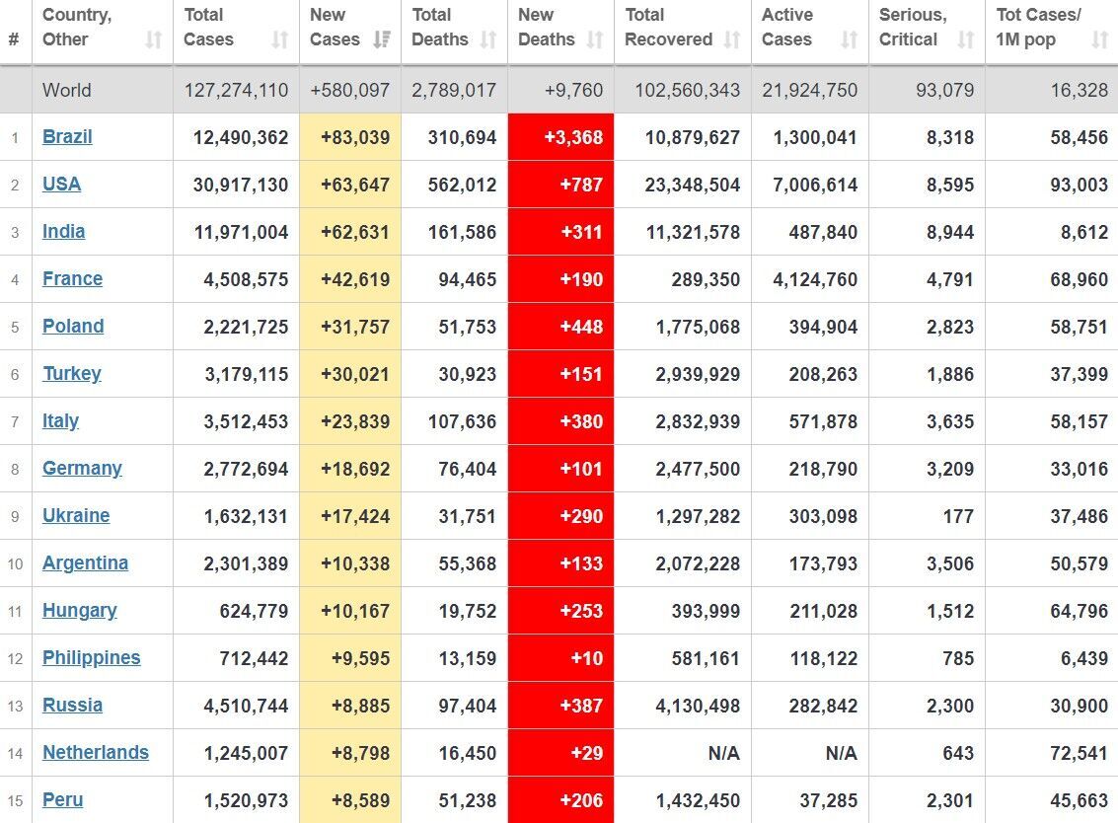1118x823 pixels.
Task: Sort by the Country, Other column arrows
Action: tap(153, 39)
